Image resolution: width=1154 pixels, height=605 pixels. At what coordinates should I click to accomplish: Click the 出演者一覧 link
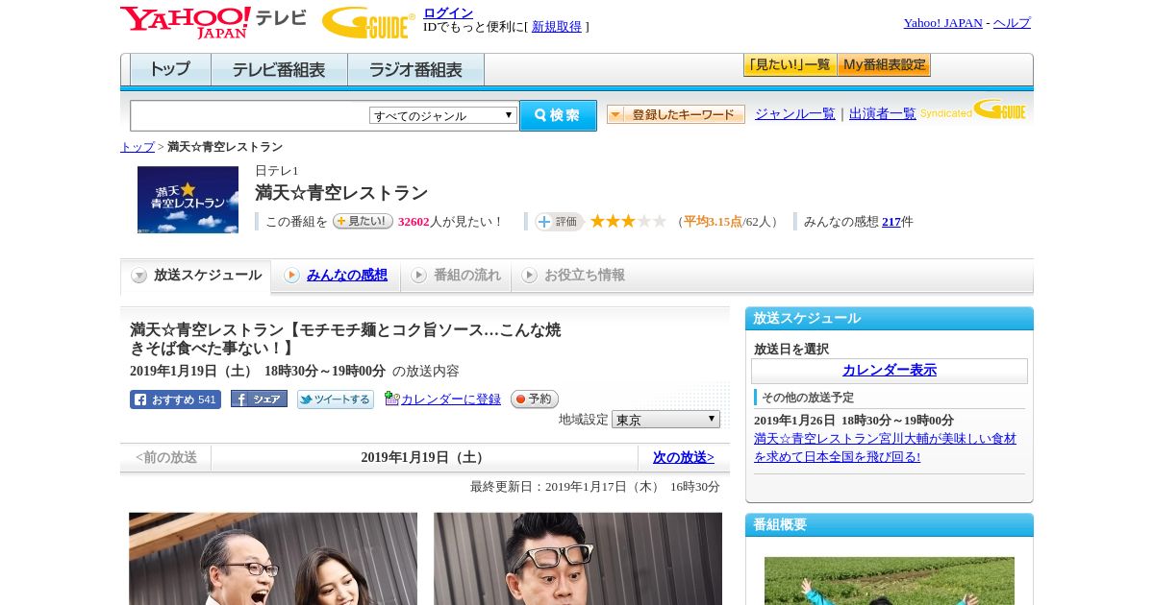[x=883, y=114]
